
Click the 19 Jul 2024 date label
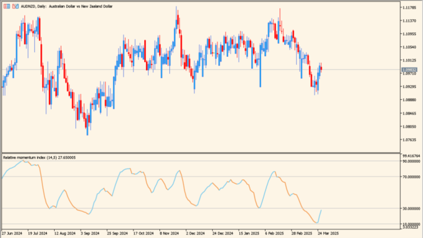click(x=38, y=233)
